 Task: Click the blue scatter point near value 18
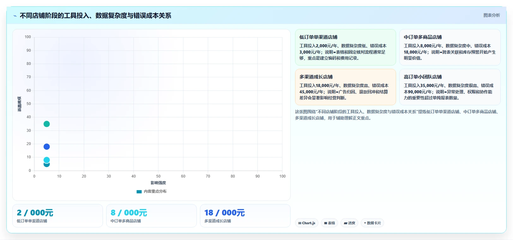[46, 147]
